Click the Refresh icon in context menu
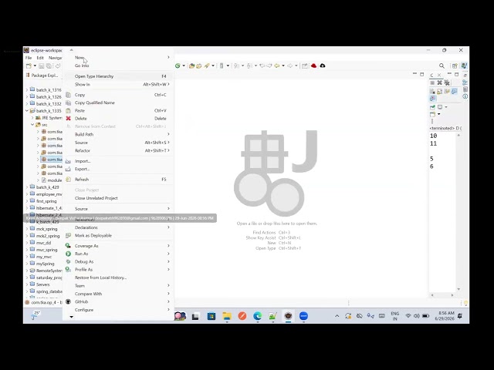 [x=68, y=180]
